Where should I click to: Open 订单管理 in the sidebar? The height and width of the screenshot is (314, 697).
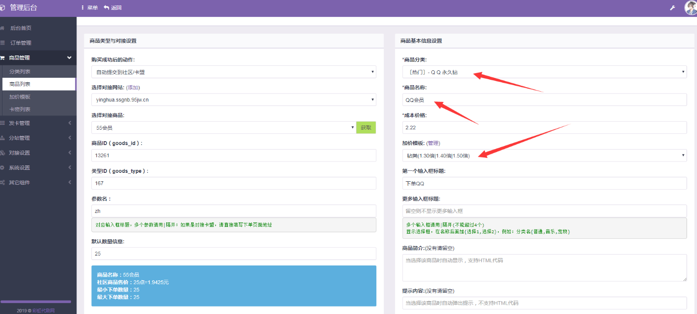coord(21,43)
